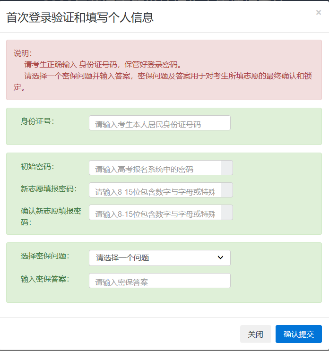Click the 关闭 button
329x351 pixels.
coord(256,334)
